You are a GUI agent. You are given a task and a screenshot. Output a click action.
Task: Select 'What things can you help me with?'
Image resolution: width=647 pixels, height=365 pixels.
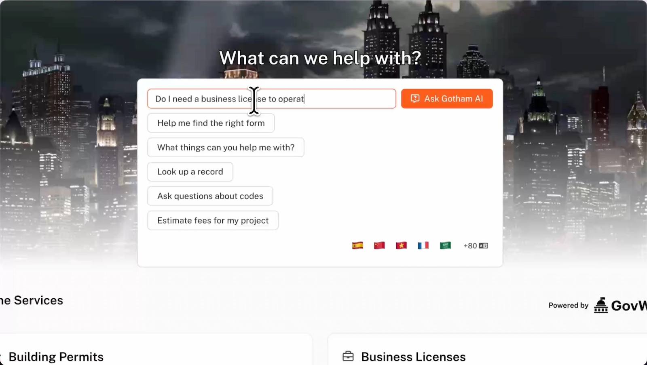point(226,148)
